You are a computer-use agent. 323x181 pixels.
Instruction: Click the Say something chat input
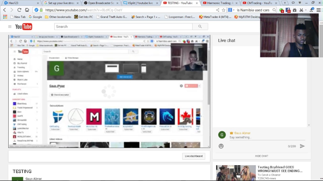click(x=267, y=138)
